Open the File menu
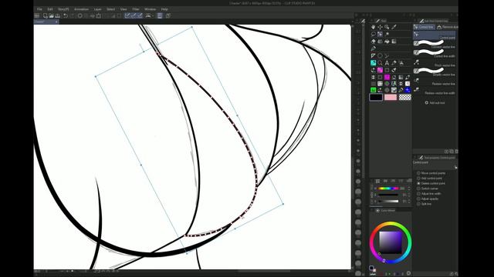Viewport: 494px width, 277px height. tap(39, 9)
